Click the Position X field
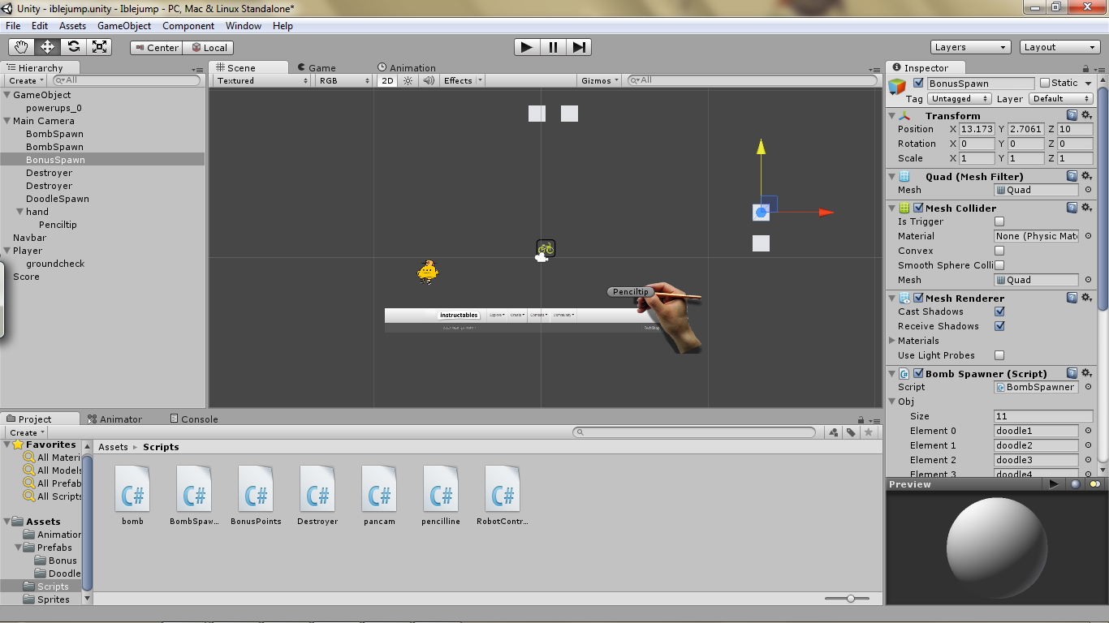Viewport: 1109px width, 623px height. 977,129
